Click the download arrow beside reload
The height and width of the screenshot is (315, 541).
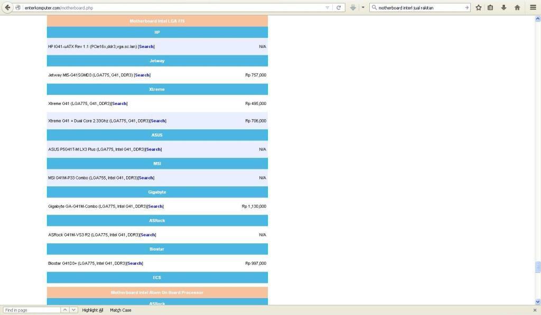352,7
